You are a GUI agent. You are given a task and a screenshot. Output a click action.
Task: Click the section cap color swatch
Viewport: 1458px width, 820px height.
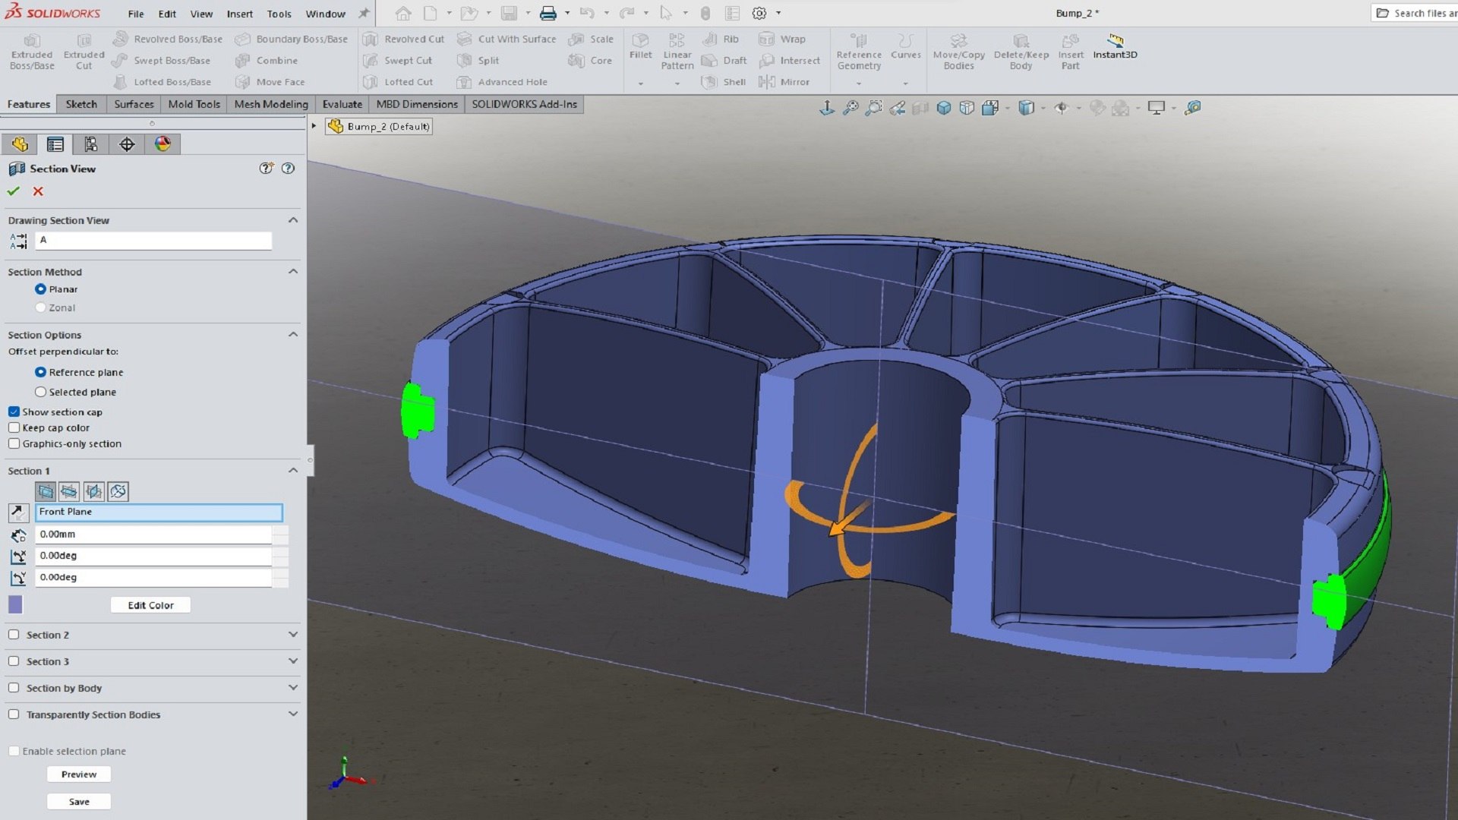click(15, 604)
